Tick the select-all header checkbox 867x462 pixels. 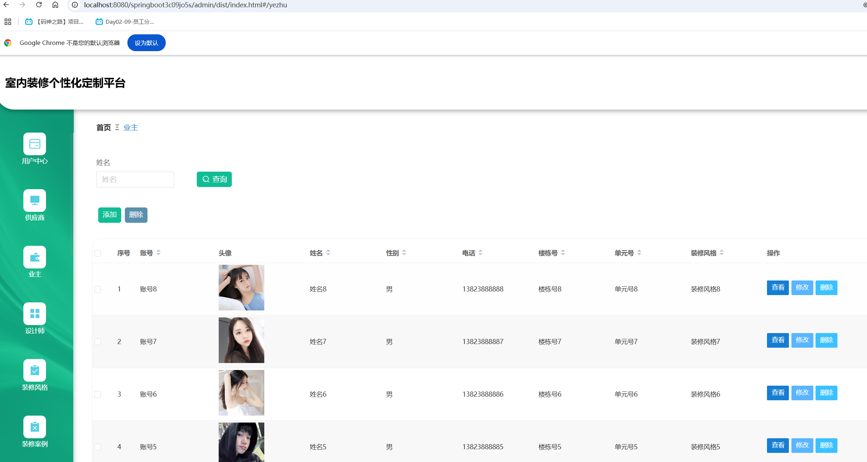tap(98, 253)
